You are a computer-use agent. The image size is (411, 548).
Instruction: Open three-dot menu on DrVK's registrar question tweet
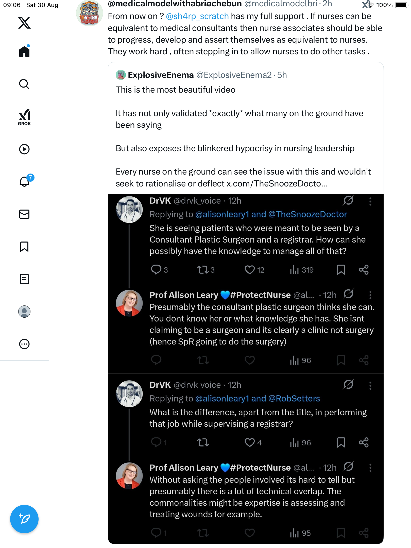pyautogui.click(x=370, y=385)
